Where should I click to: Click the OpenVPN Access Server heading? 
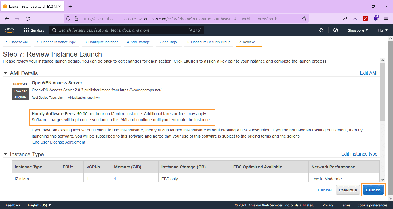tap(57, 83)
